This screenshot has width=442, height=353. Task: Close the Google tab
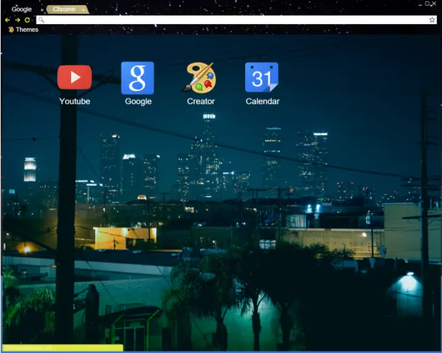coord(42,10)
